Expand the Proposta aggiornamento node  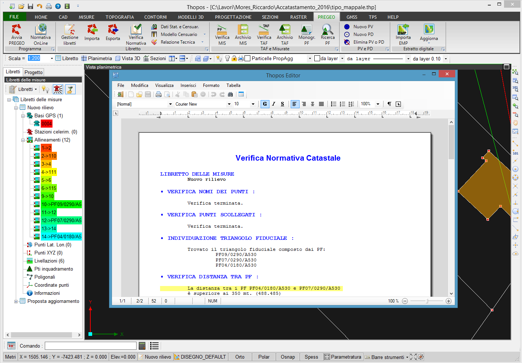coord(16,301)
